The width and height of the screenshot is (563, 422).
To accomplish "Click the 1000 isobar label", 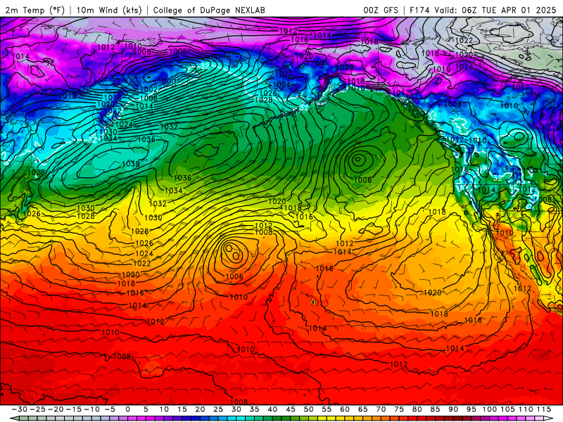I will [x=167, y=82].
